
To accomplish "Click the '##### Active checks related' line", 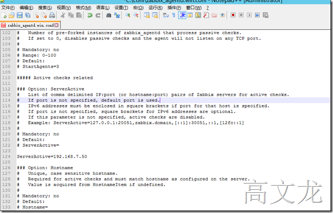I will 55,78.
